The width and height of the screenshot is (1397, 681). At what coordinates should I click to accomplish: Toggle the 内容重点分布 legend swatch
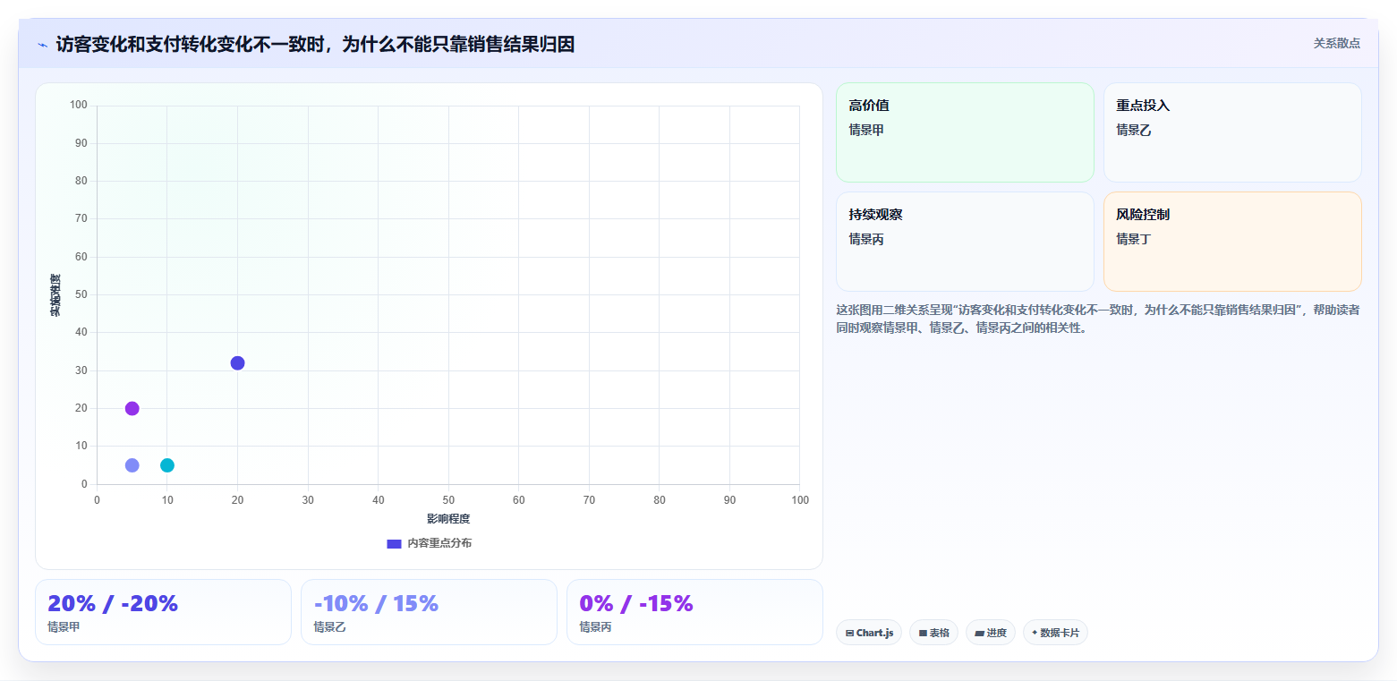tap(394, 543)
